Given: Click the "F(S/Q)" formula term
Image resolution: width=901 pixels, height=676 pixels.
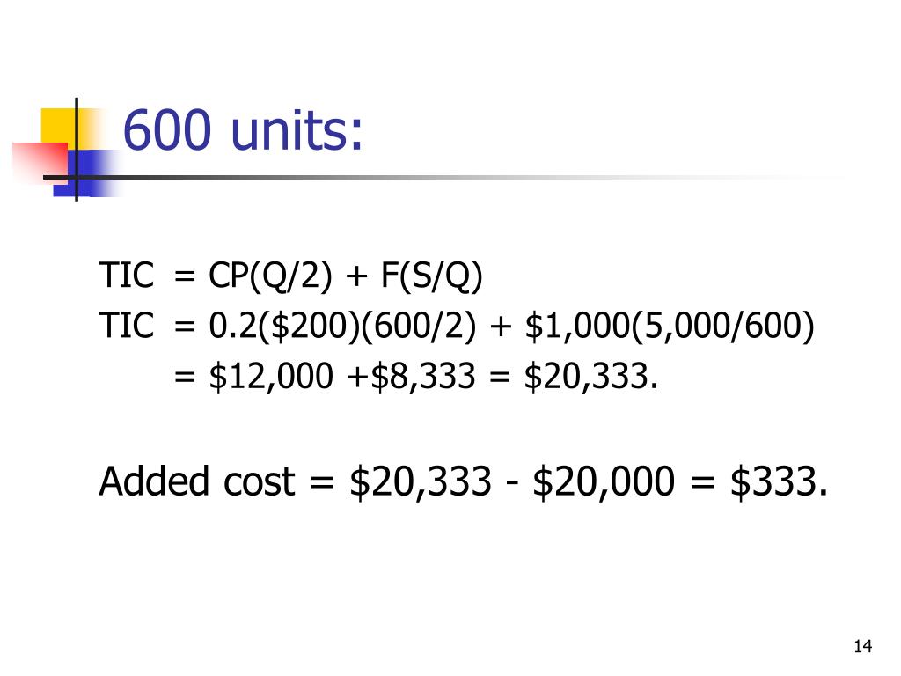Looking at the screenshot, I should coord(431,276).
